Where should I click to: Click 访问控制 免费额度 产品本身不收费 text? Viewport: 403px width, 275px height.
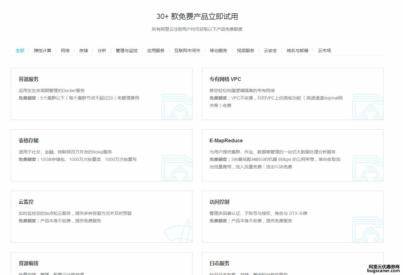(251, 221)
